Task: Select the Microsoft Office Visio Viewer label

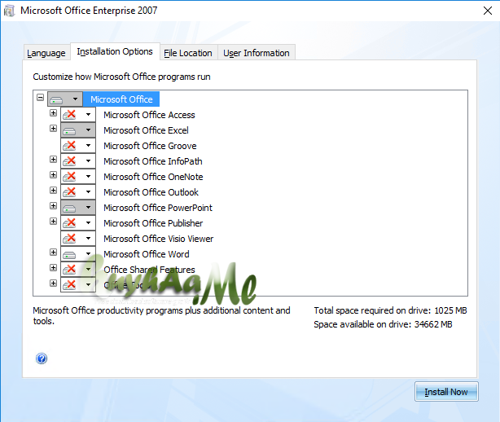Action: [x=159, y=239]
